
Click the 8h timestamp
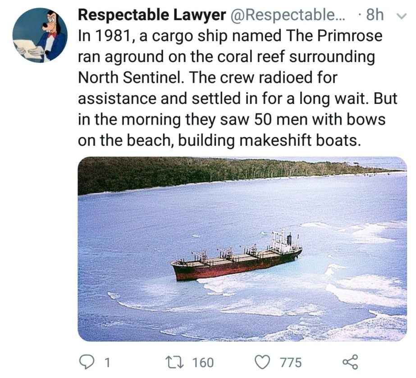point(375,15)
